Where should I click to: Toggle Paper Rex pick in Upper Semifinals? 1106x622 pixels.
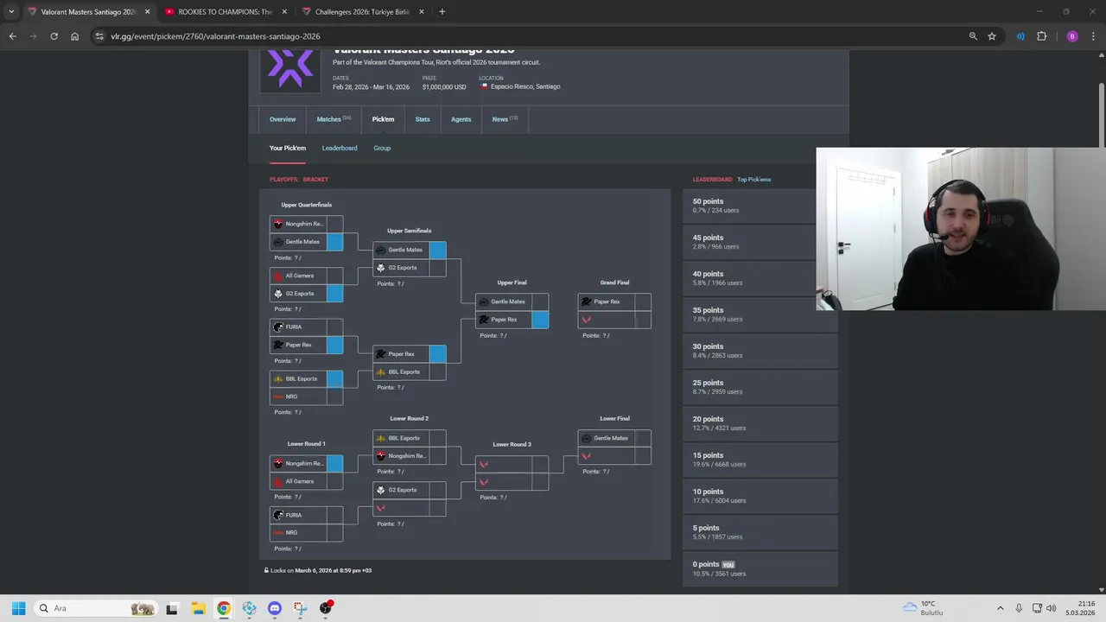(x=409, y=353)
